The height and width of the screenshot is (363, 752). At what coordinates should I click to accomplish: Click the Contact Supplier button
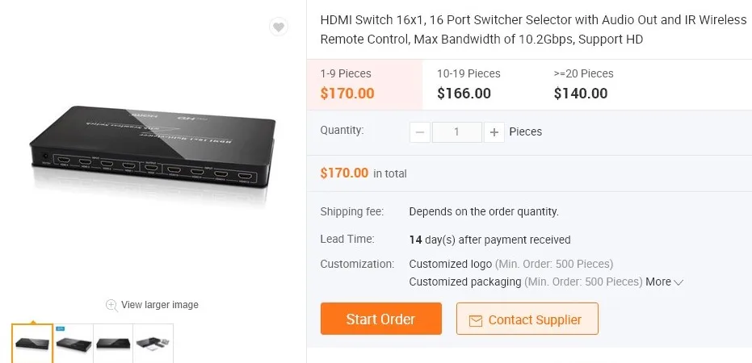click(527, 319)
